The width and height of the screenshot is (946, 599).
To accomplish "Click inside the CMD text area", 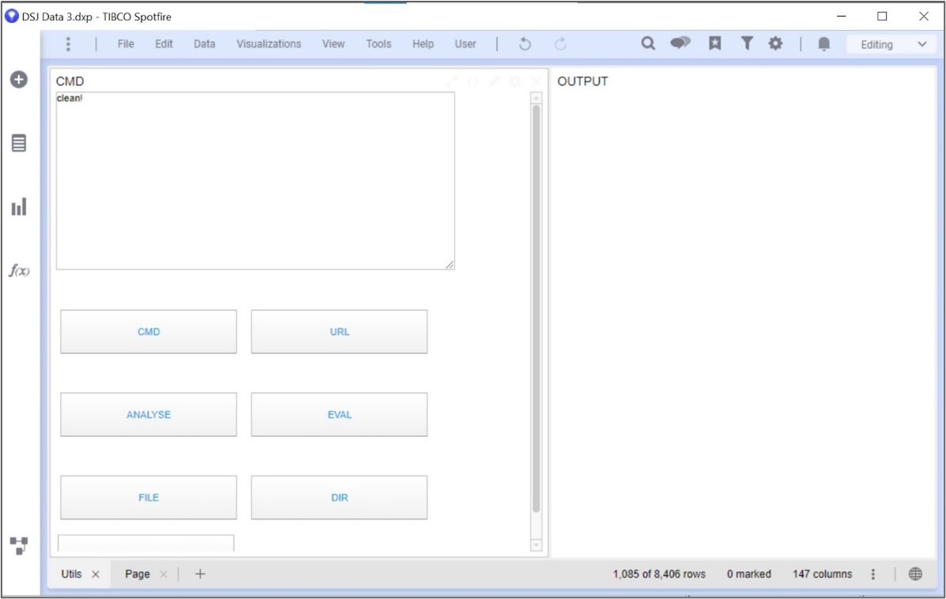I will (x=255, y=182).
